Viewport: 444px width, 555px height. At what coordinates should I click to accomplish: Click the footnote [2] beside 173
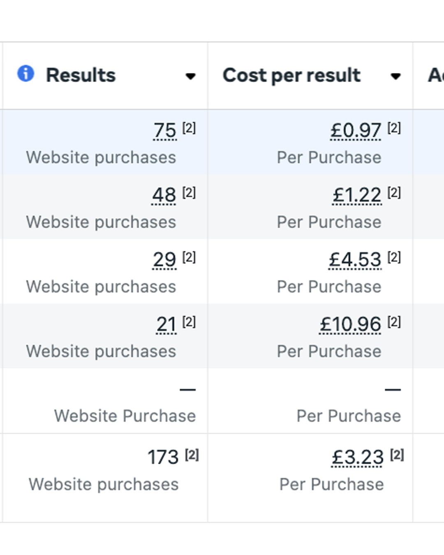pos(192,454)
